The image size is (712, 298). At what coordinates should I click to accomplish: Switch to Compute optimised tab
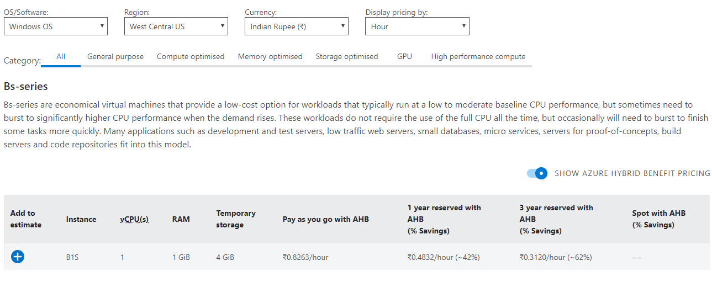tap(191, 56)
